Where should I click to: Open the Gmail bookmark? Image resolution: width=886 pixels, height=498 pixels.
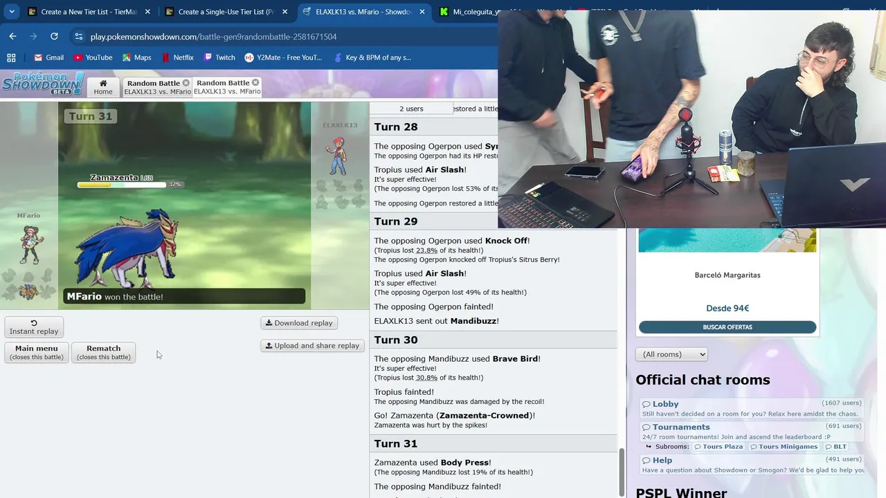[48, 57]
